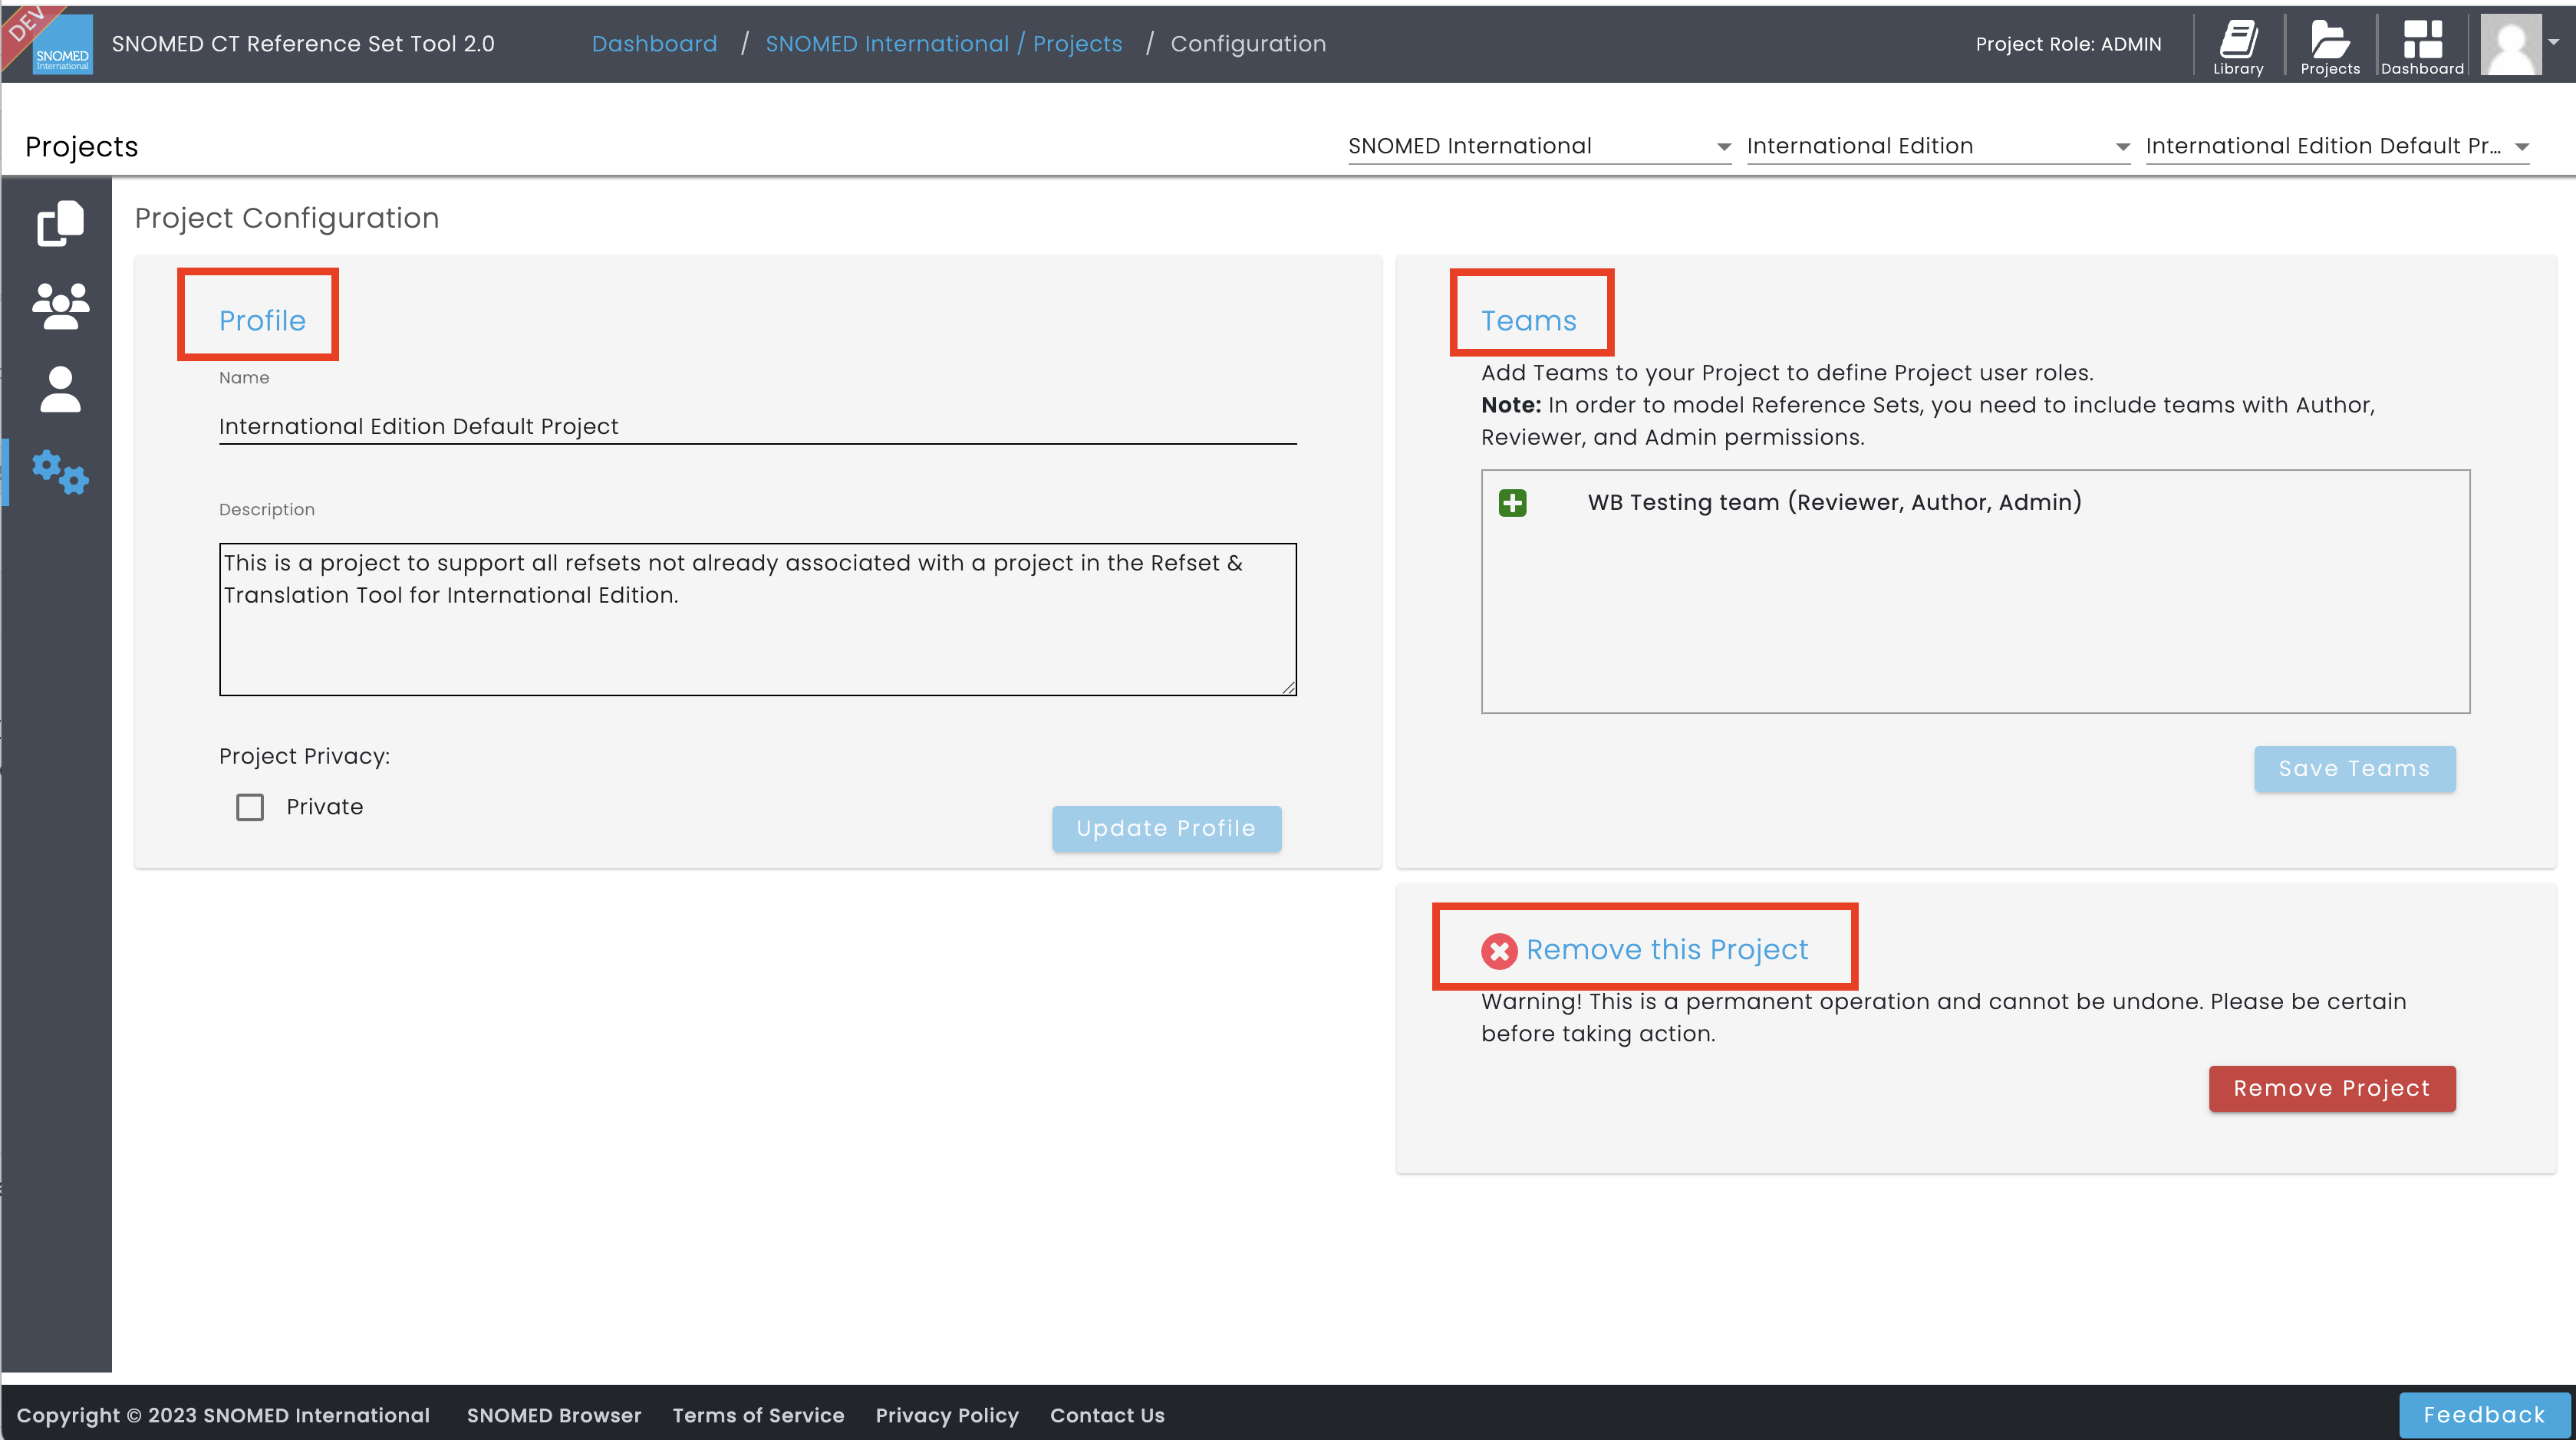Open the user menu arrow beside avatar
The image size is (2576, 1440).
[x=2554, y=42]
